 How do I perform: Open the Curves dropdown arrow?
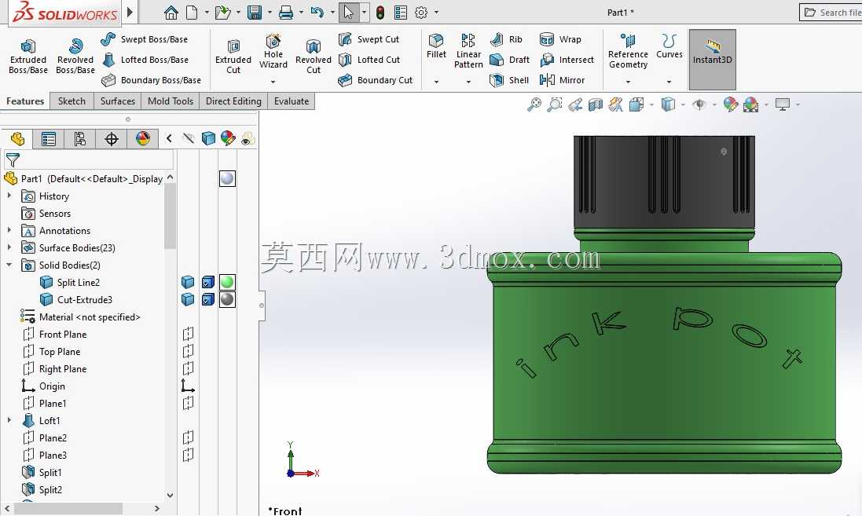[669, 82]
